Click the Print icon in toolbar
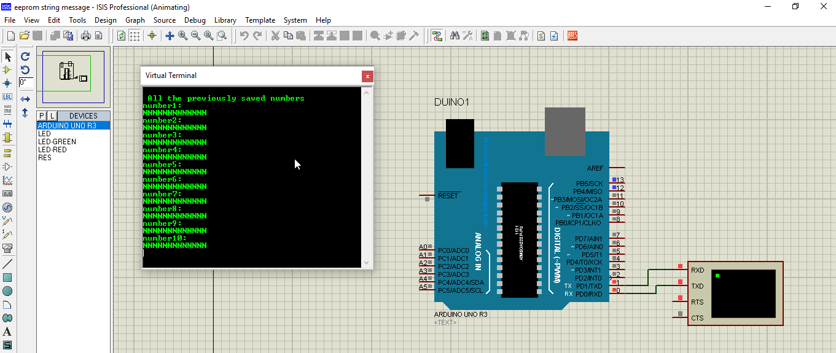The height and width of the screenshot is (353, 836). [x=86, y=36]
